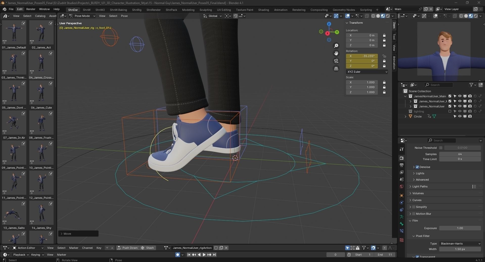Open the Blackman-Harris filter type dropdown

click(460, 244)
